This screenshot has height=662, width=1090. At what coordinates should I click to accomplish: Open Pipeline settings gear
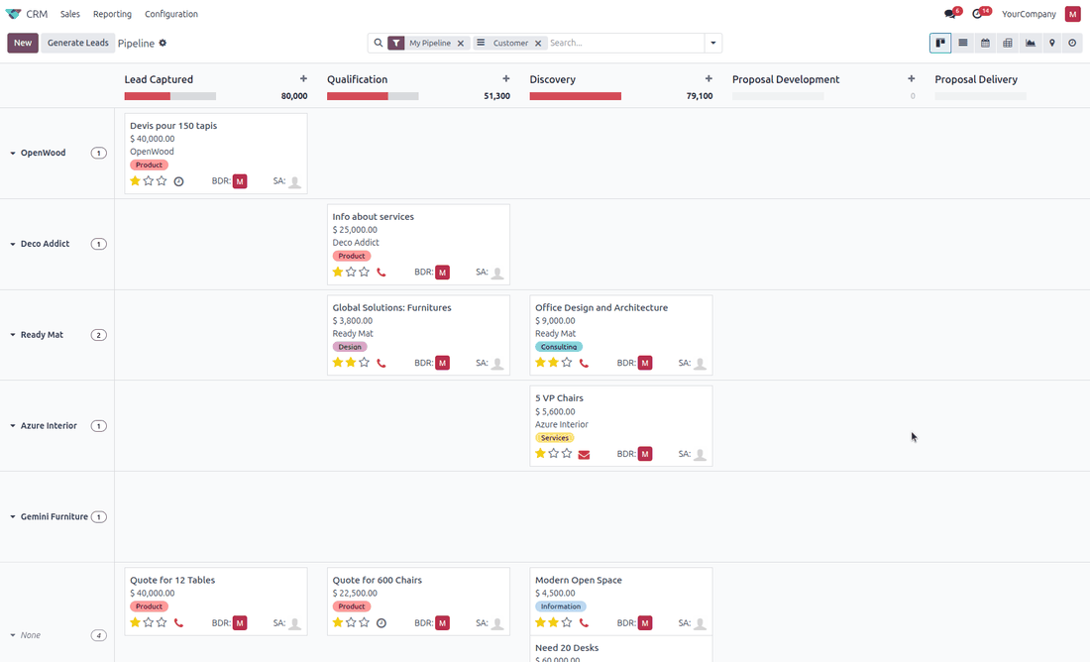point(163,44)
